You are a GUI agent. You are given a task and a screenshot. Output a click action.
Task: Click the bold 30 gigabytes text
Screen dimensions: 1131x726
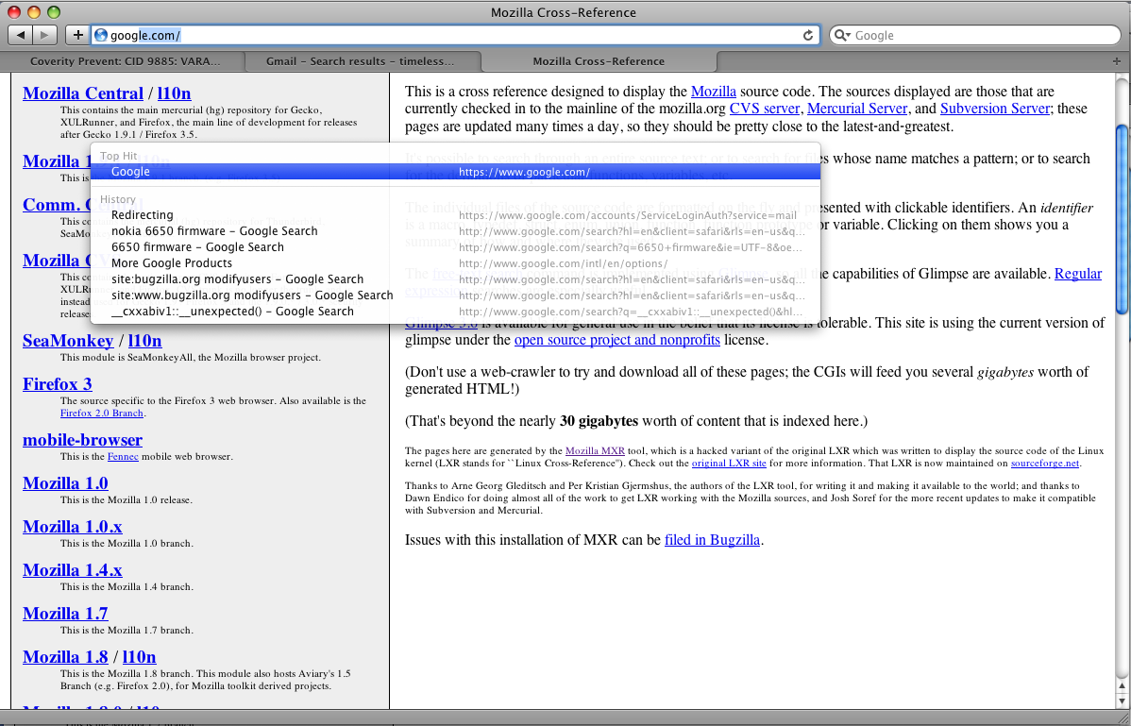tap(599, 421)
